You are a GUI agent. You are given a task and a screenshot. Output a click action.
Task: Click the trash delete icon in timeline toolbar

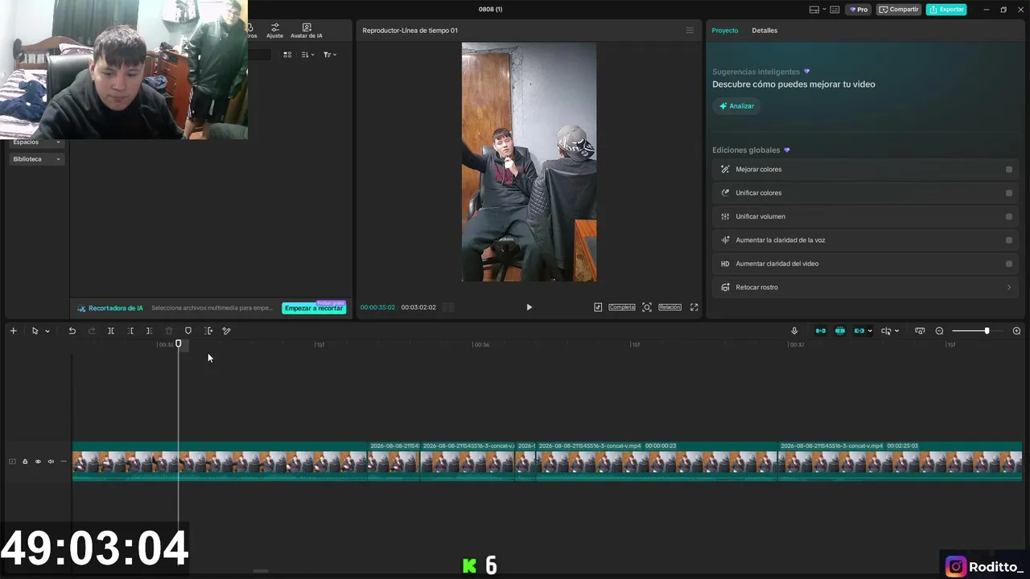169,331
